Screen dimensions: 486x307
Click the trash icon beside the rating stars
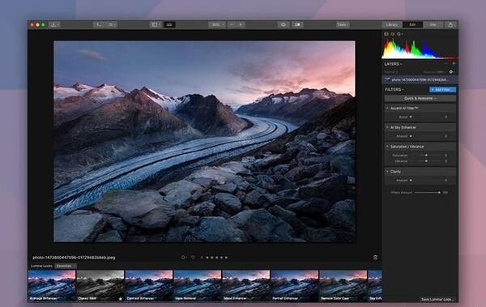click(x=375, y=258)
